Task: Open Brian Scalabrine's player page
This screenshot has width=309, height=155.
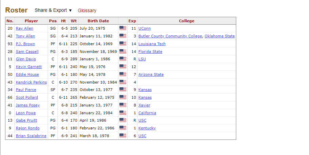Action: 31,136
